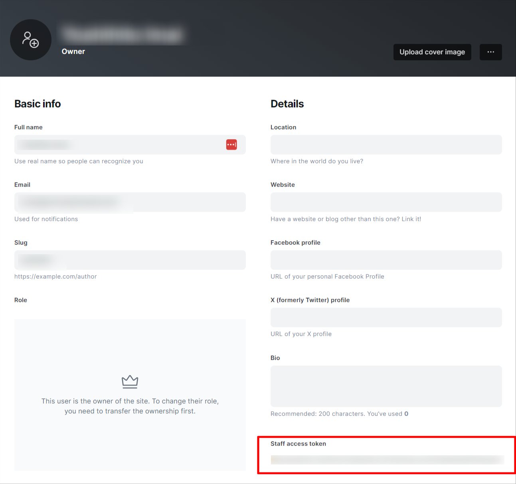This screenshot has width=516, height=484.
Task: Click the Basic info heading
Action: [38, 104]
